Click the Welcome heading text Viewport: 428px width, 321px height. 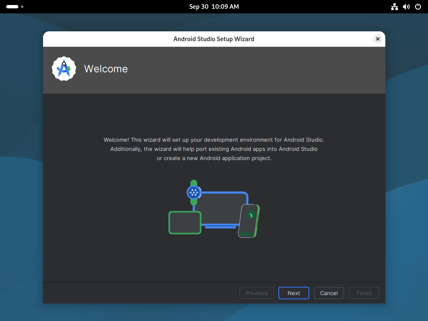click(x=106, y=69)
